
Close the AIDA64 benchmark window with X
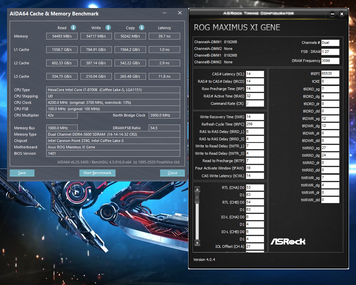[180, 13]
